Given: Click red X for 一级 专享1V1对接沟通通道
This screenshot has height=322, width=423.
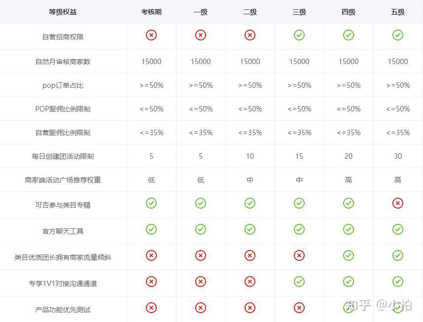Looking at the screenshot, I should click(x=201, y=282).
